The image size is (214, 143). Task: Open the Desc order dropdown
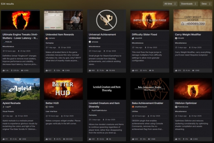[x=206, y=4]
